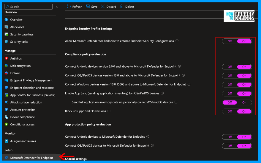Click the Endpoint Privilege Management icon
Screen dimensions: 261x163
pos(6,80)
